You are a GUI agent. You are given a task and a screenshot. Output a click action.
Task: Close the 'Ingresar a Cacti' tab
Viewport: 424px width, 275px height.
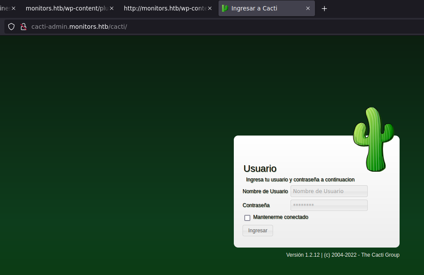pyautogui.click(x=308, y=8)
